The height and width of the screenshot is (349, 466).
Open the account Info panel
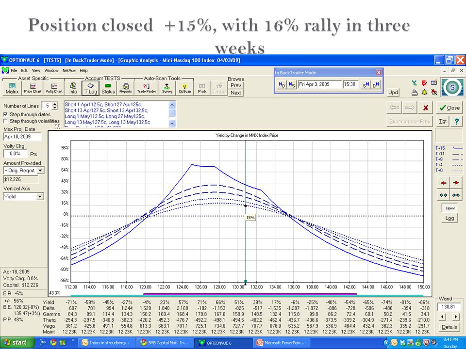(73, 88)
